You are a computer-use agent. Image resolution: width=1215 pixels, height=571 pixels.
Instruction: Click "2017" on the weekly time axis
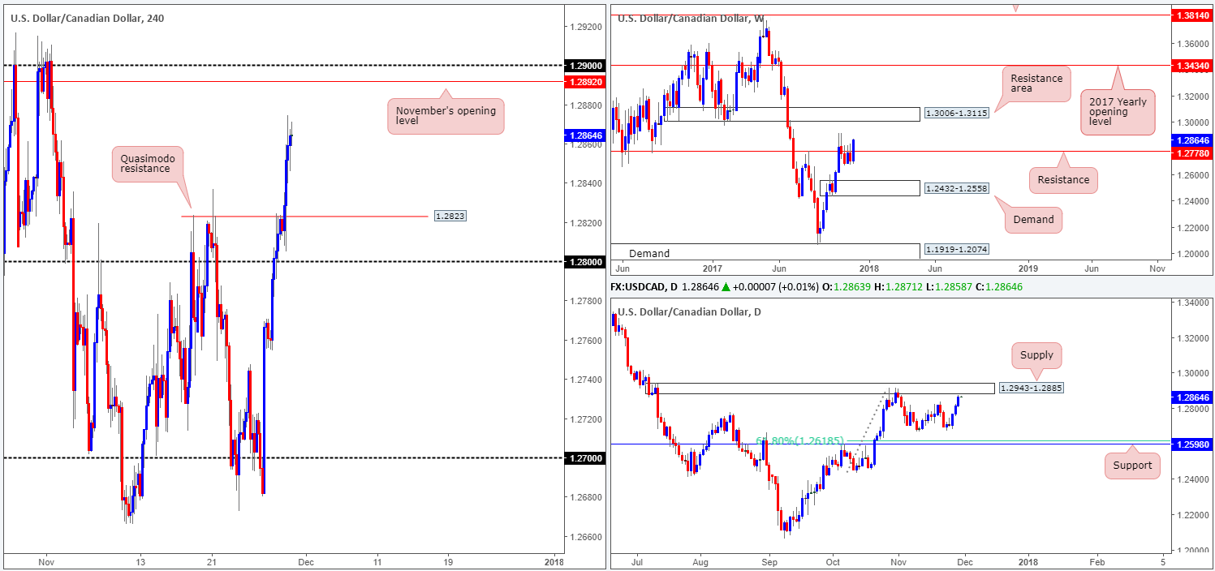[x=712, y=268]
